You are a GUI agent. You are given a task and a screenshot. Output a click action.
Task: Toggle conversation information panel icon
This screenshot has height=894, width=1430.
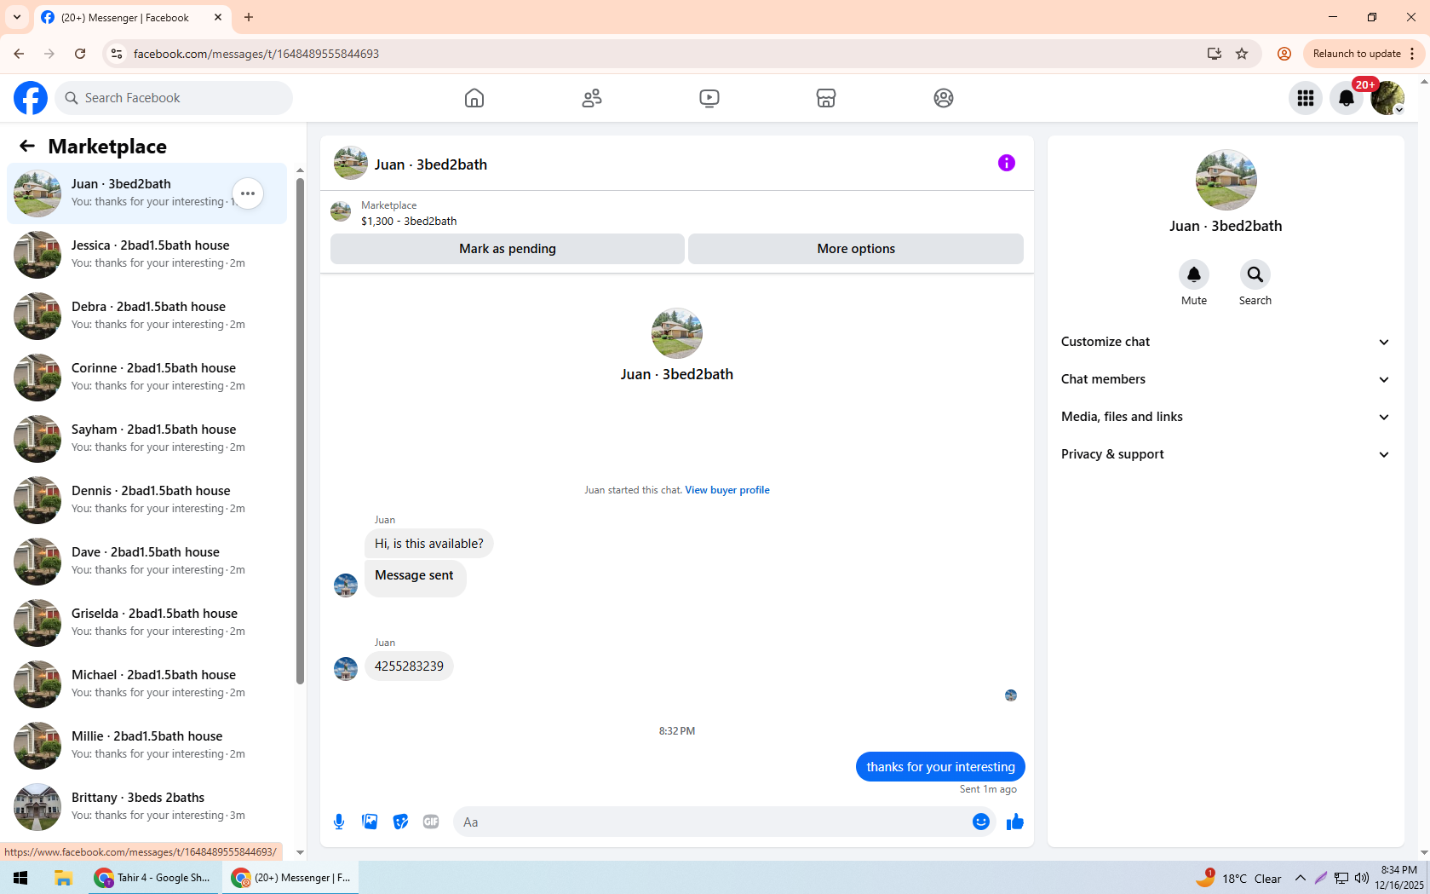click(1007, 163)
